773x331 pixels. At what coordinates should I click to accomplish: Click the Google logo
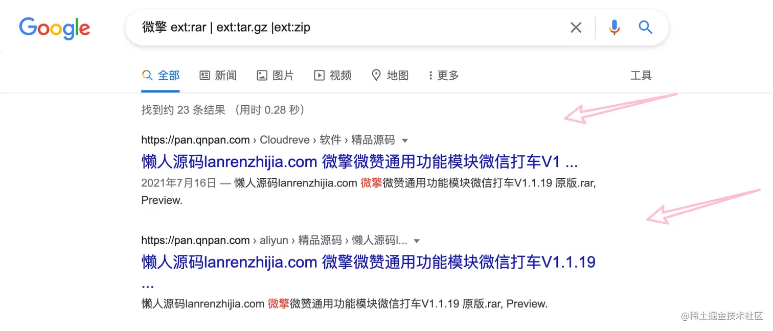[x=54, y=28]
